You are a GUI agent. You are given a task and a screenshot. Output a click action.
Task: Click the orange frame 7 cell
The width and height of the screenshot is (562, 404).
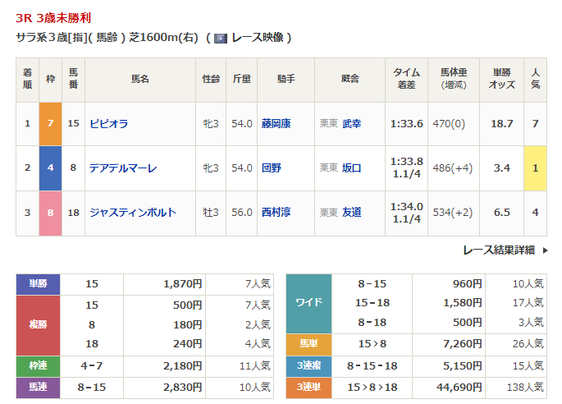coord(50,124)
